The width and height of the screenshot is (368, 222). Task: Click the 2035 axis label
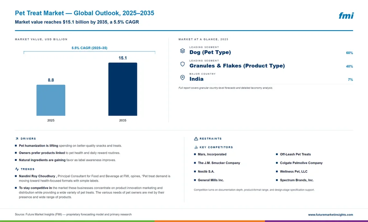pyautogui.click(x=123, y=120)
